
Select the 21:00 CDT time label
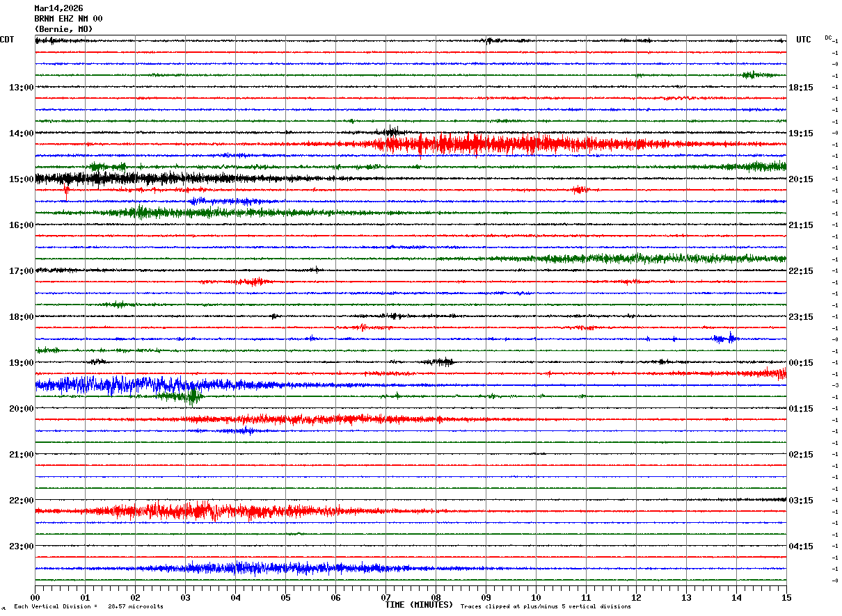pyautogui.click(x=21, y=455)
